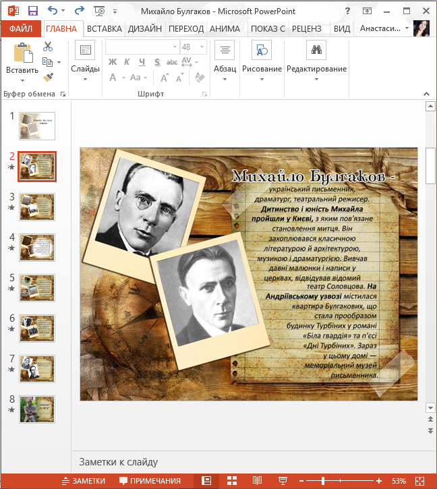Click the Save icon in quick access toolbar
This screenshot has width=437, height=489.
[x=33, y=10]
